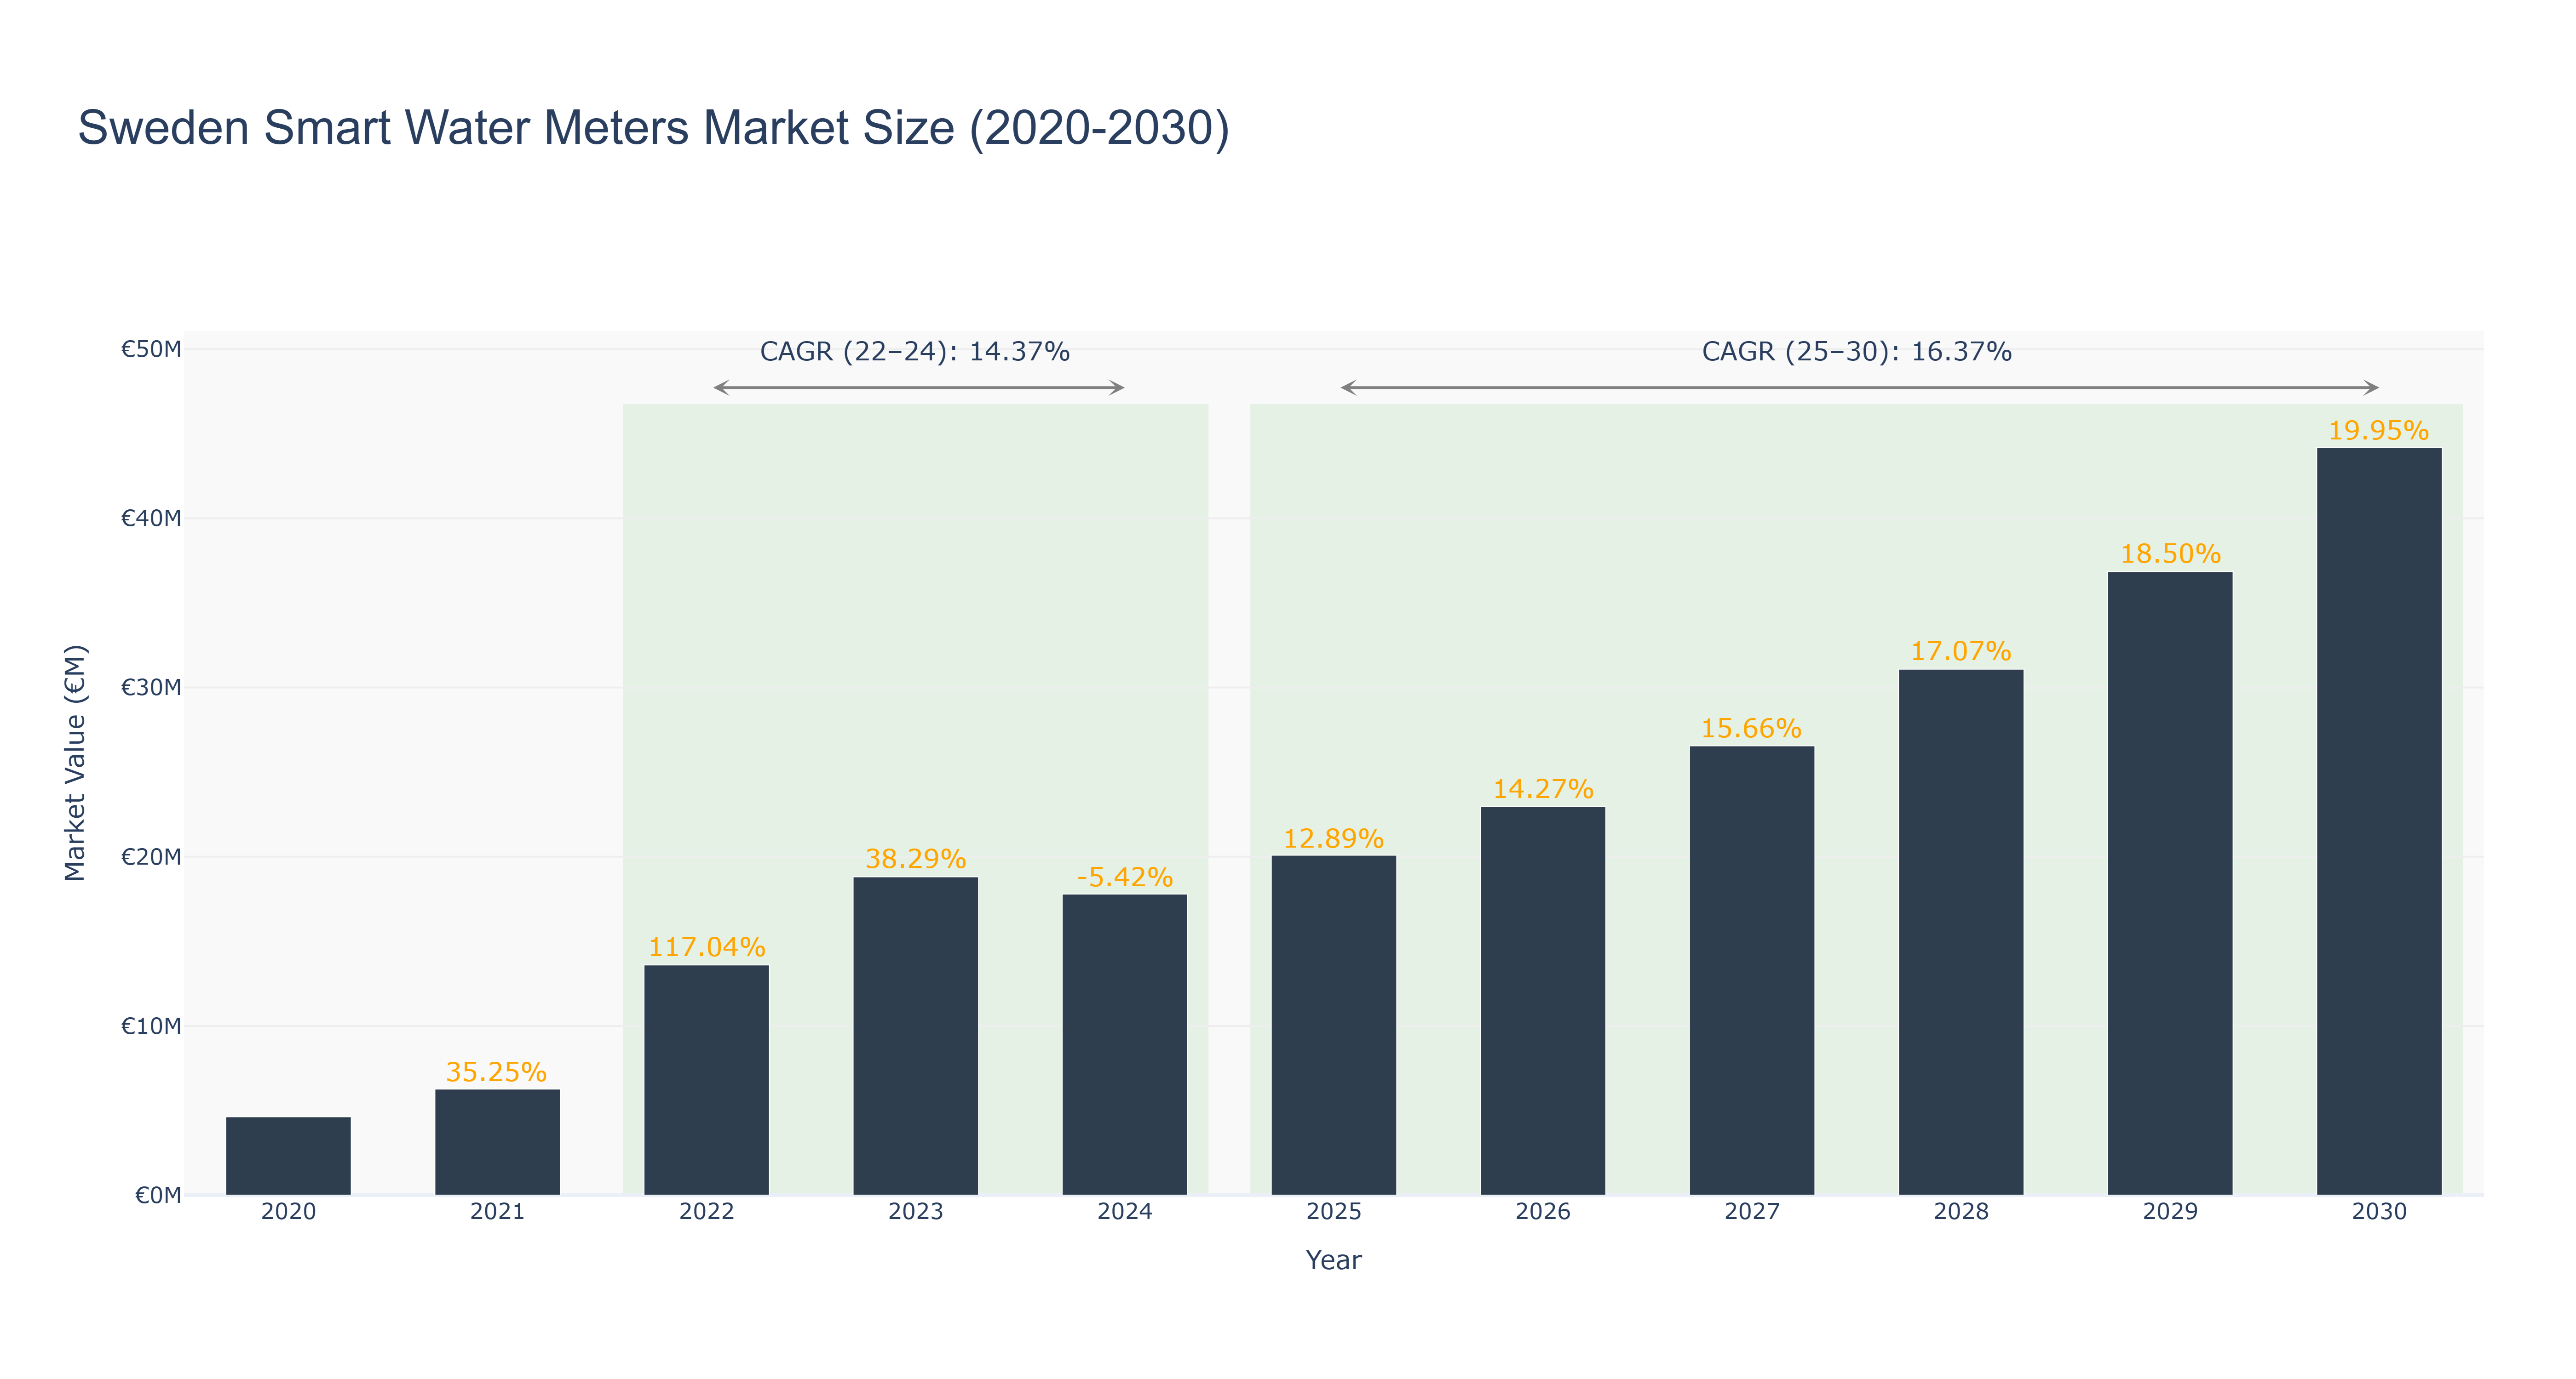Viewport: 2576px width, 1379px height.
Task: Click the 'Year' x-axis title
Action: (1333, 1260)
